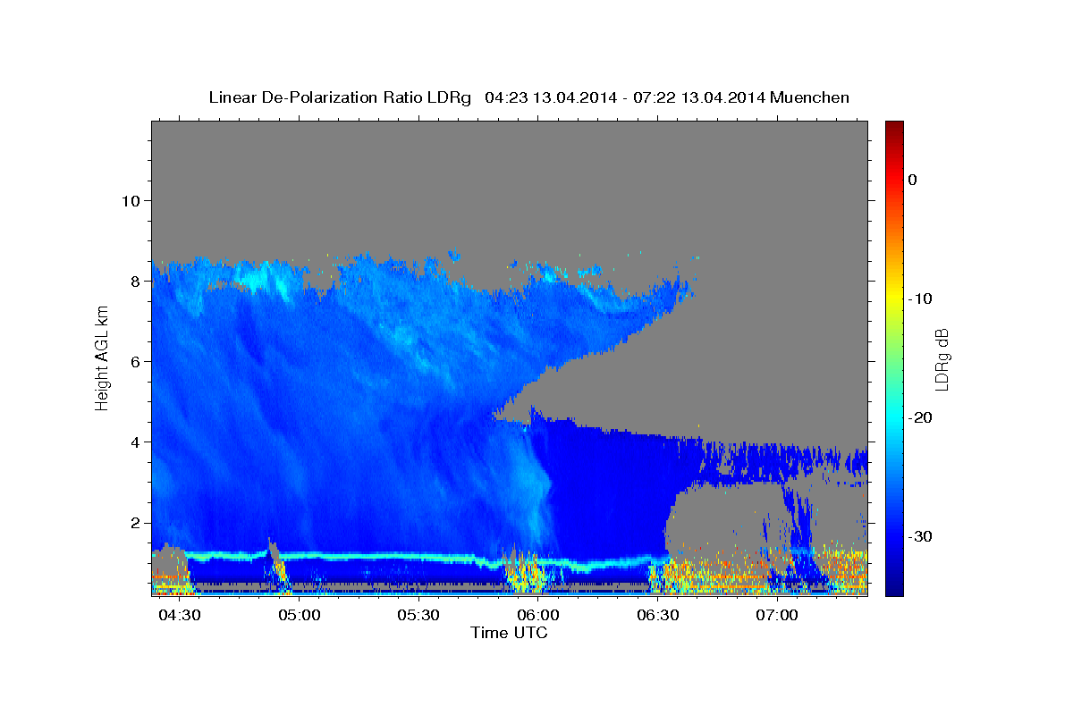This screenshot has height=715, width=1073.
Task: Click the colorbar value label -10
Action: 920,299
